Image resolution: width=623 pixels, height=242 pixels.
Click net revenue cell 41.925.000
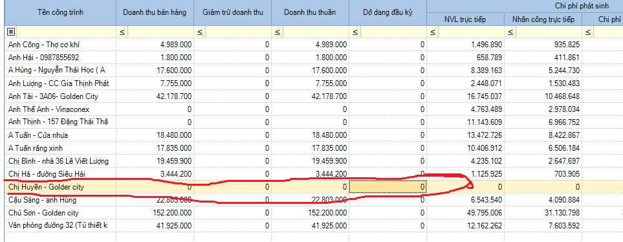(310, 226)
